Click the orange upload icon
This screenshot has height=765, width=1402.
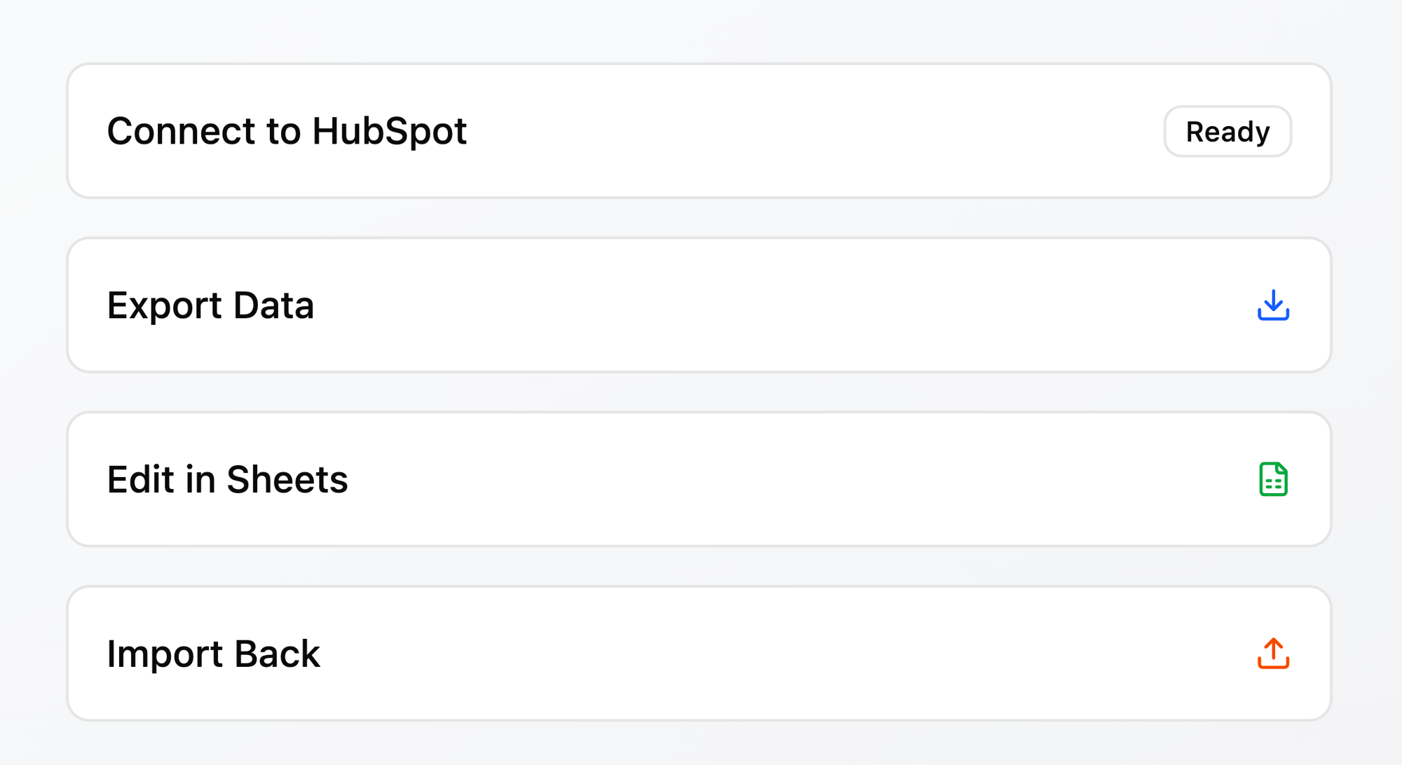click(1273, 654)
